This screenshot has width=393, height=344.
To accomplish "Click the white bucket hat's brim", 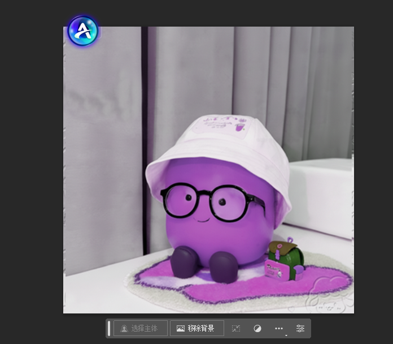I will [x=169, y=175].
